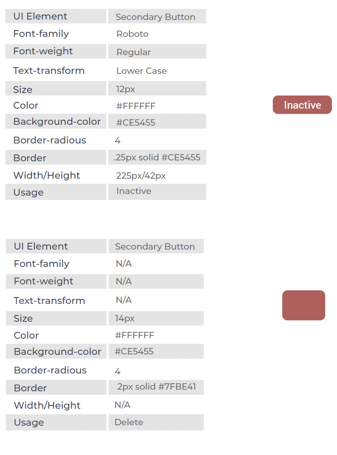Click the N/A value beside Font-family
Viewport: 337px width, 455px height.
click(x=124, y=264)
